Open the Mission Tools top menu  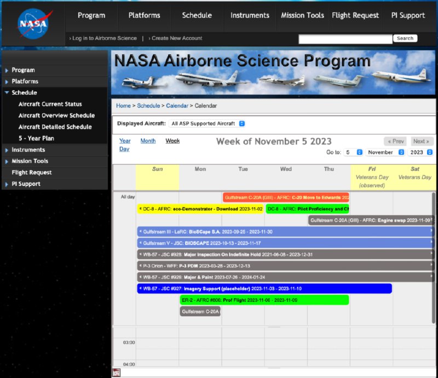[302, 15]
